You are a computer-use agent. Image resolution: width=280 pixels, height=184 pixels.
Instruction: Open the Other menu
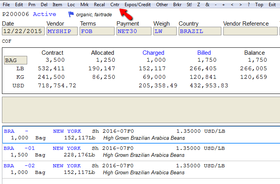point(162,4)
